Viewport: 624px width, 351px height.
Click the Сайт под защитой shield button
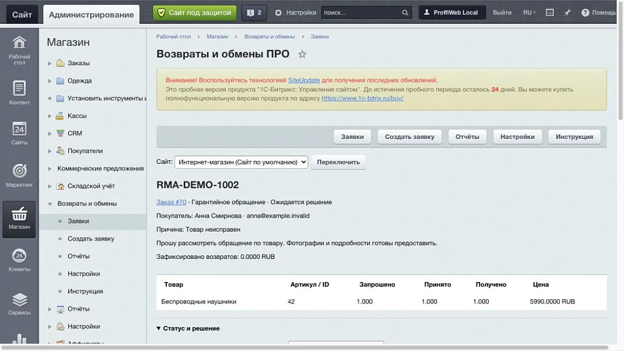(x=194, y=13)
